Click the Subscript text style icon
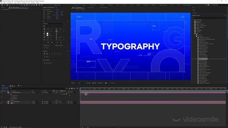228x128 pixels. tap(61, 43)
